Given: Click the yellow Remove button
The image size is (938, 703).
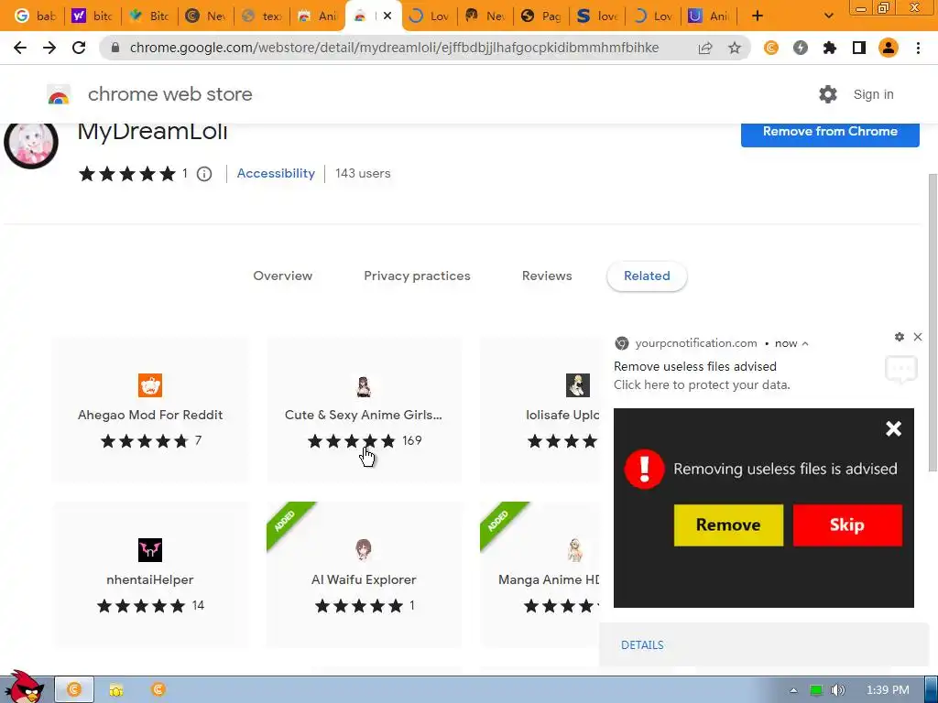Looking at the screenshot, I should [728, 525].
